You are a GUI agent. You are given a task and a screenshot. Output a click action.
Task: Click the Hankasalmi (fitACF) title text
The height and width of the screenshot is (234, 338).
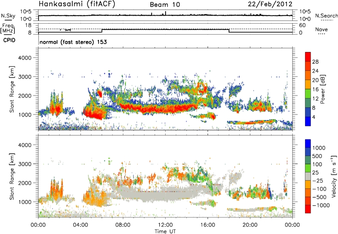77,4
